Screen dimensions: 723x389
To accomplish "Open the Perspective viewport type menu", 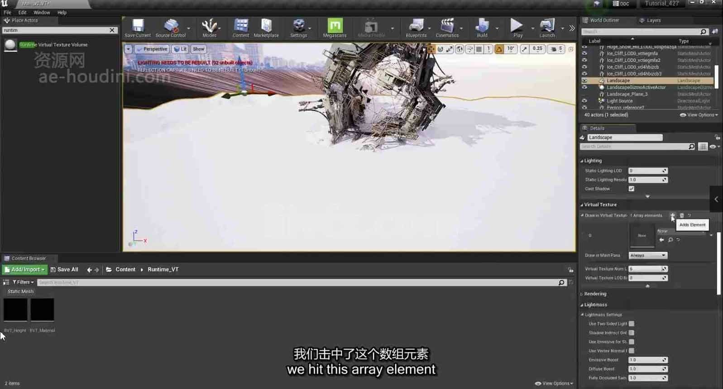I will (152, 49).
